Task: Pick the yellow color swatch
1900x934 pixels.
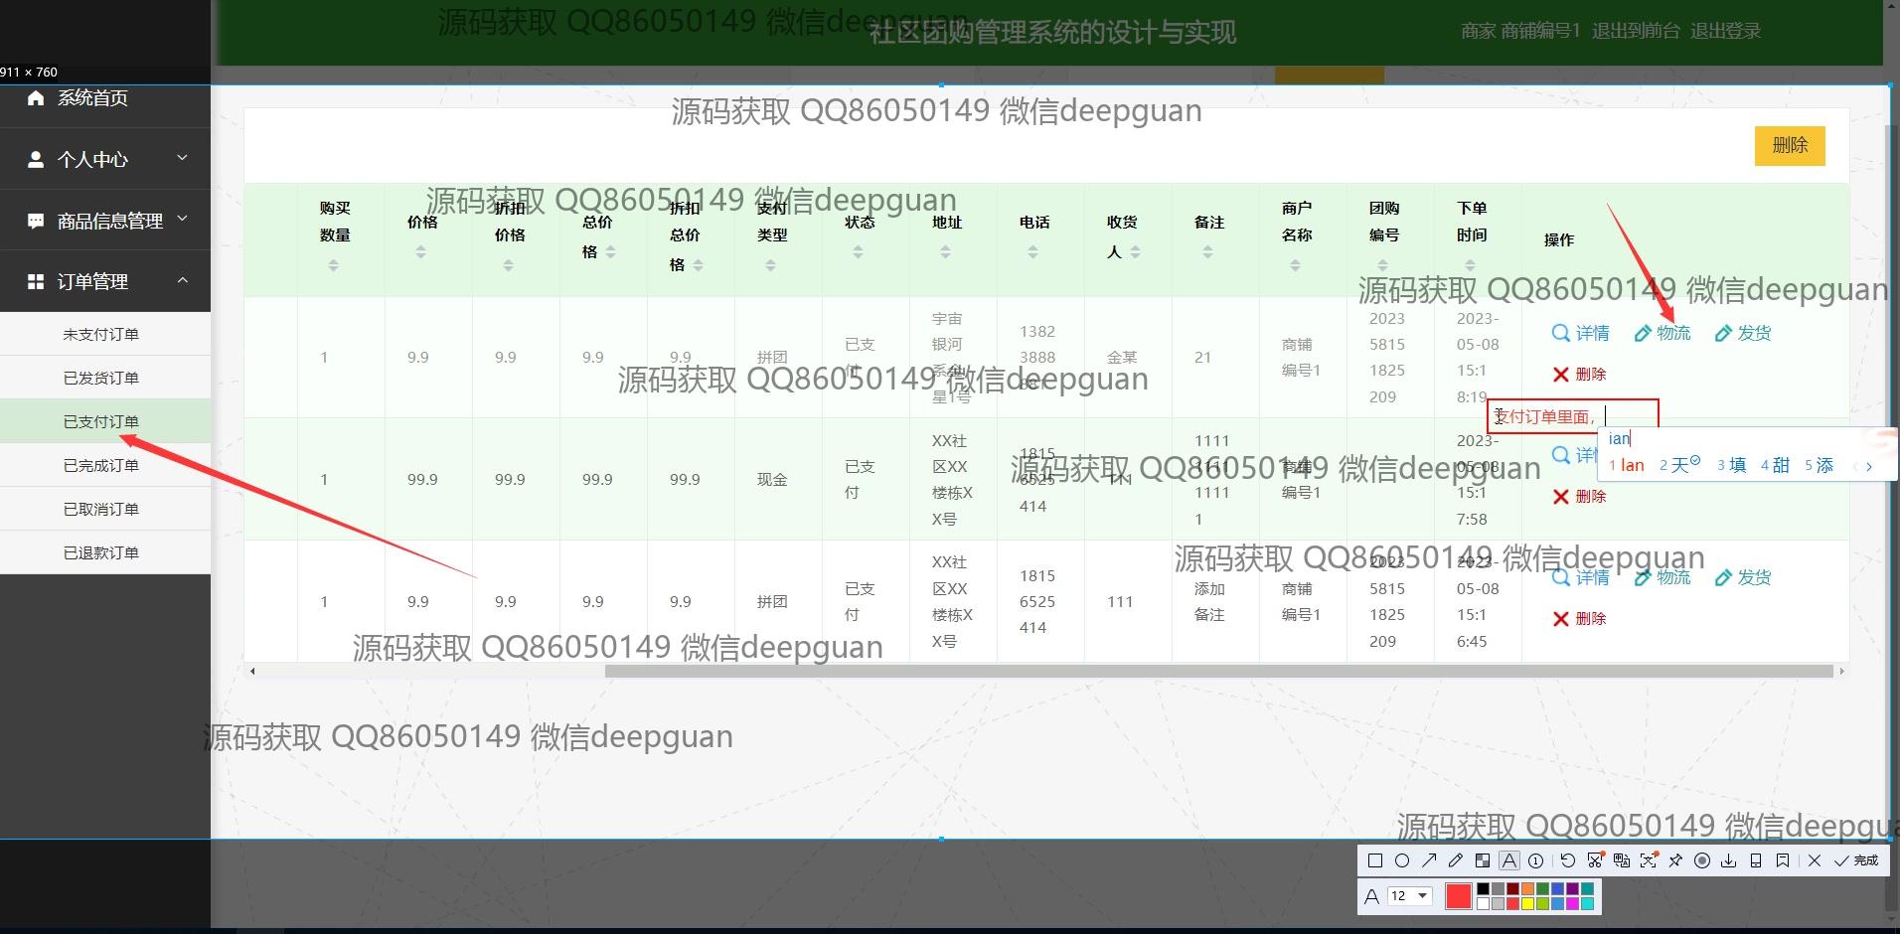Action: point(1527,904)
